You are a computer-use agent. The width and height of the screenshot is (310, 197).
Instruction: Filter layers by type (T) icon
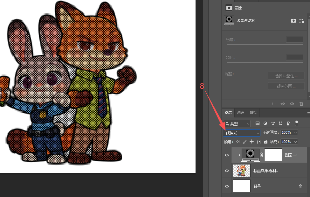[x=273, y=123]
